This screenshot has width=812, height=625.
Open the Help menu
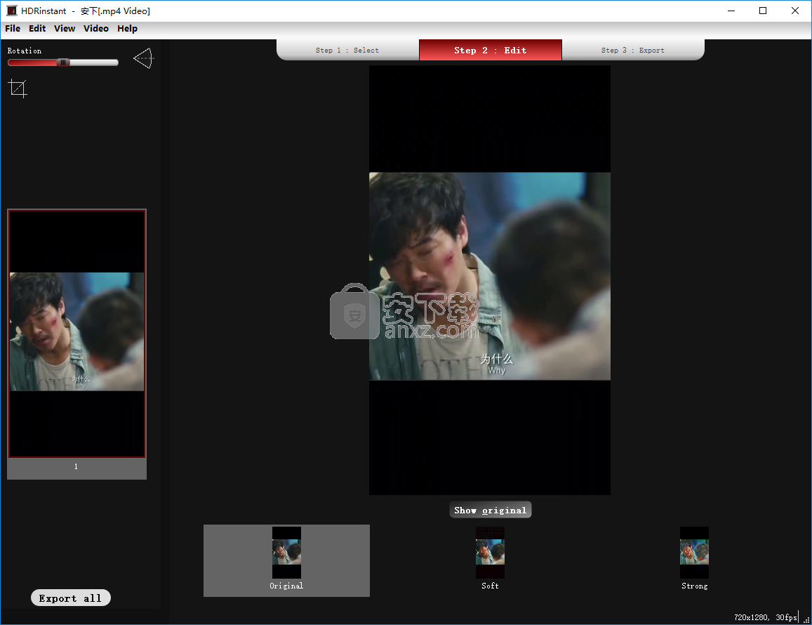click(x=128, y=29)
